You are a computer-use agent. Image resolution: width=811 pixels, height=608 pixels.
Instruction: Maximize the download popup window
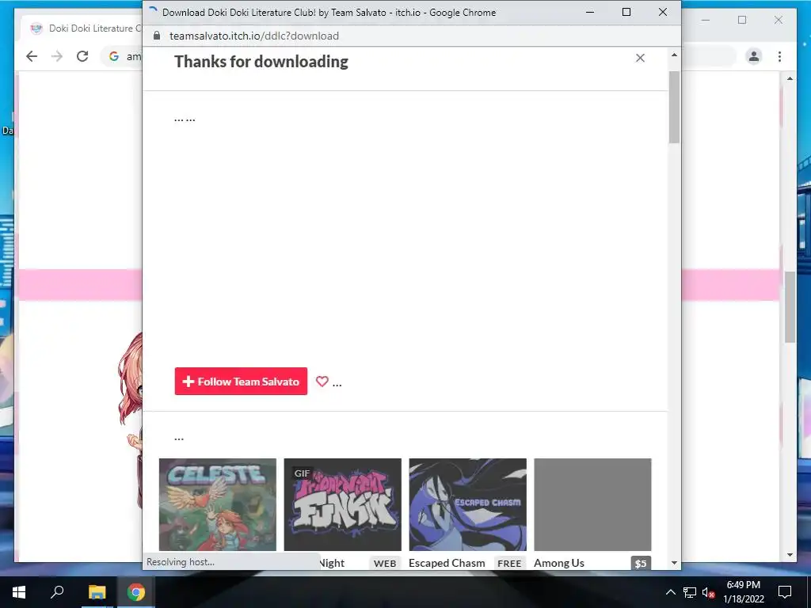click(x=626, y=12)
